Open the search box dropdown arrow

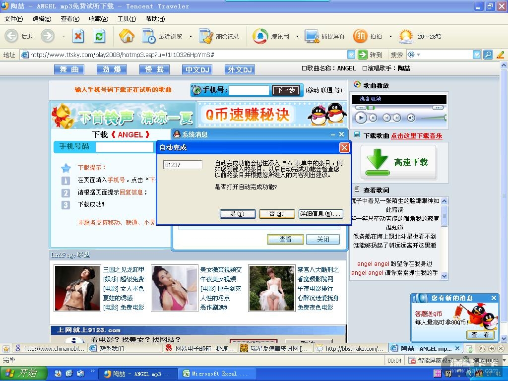pyautogui.click(x=477, y=55)
